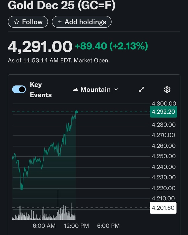This screenshot has width=188, height=235.
Task: Open the Mountain chart type dropdown
Action: (x=95, y=89)
